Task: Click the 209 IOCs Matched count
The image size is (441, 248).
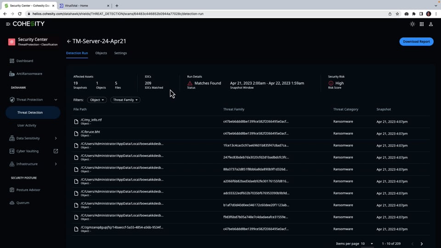Action: click(x=148, y=83)
